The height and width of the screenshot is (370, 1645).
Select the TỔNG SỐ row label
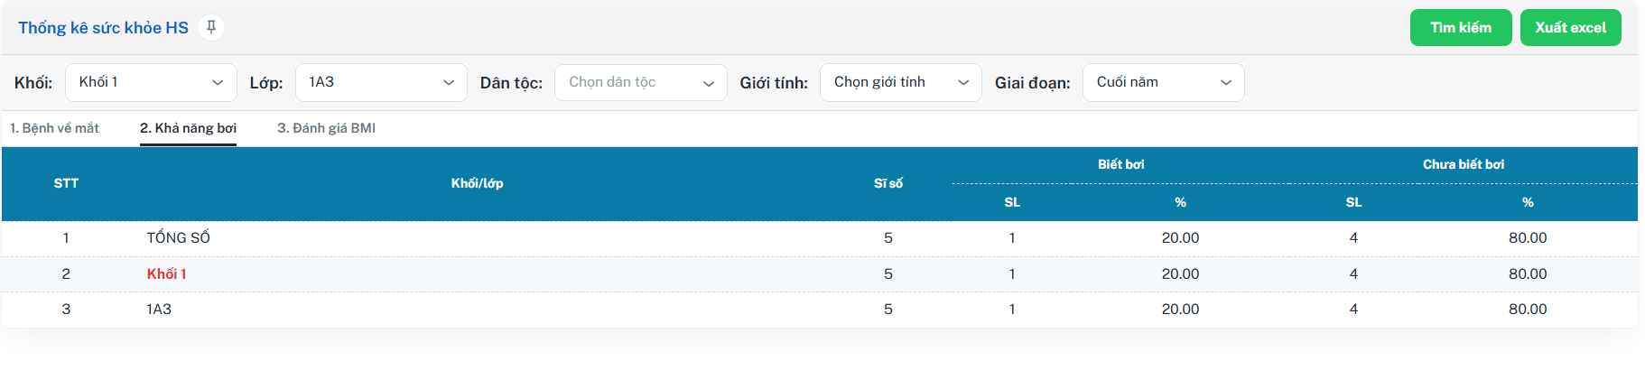pyautogui.click(x=179, y=237)
